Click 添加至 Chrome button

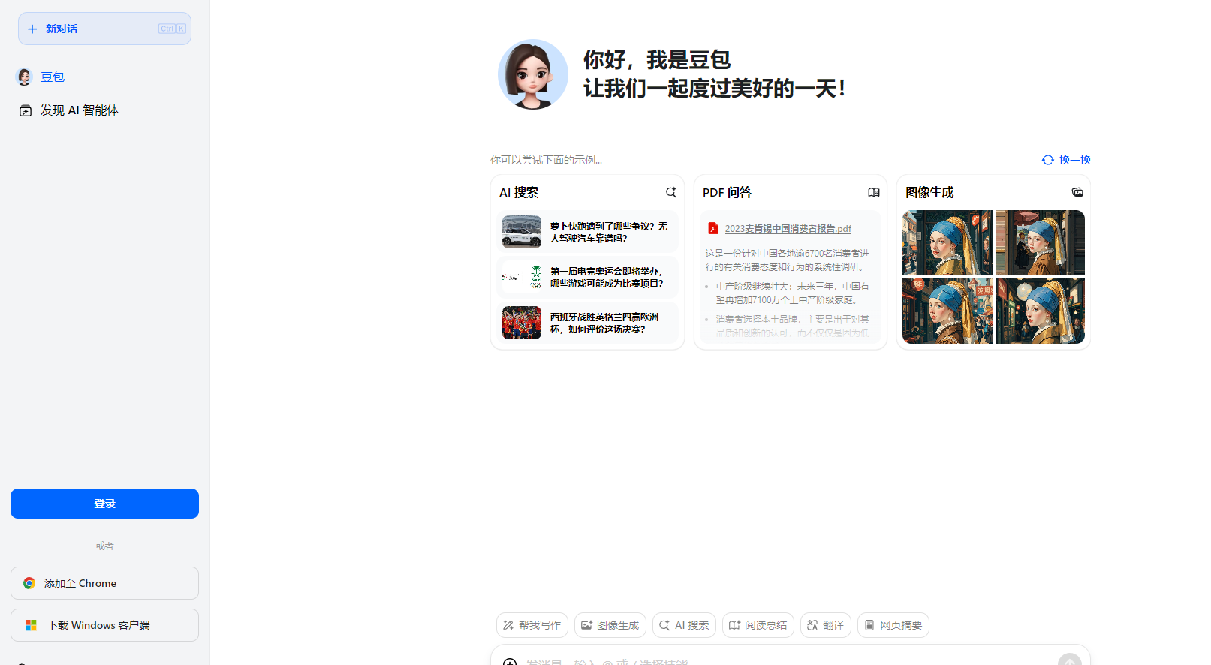(x=104, y=583)
